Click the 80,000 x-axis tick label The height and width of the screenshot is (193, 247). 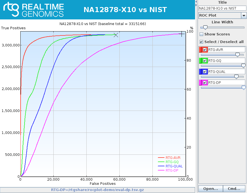[152, 179]
